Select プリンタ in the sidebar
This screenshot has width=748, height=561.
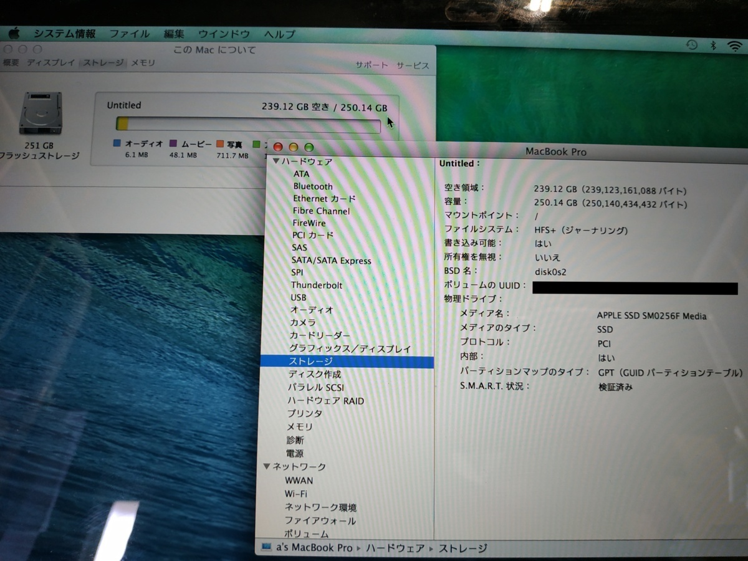click(x=304, y=413)
